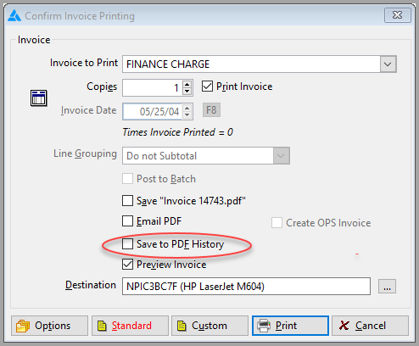
Task: Click the invoice layout table icon
Action: (x=39, y=98)
